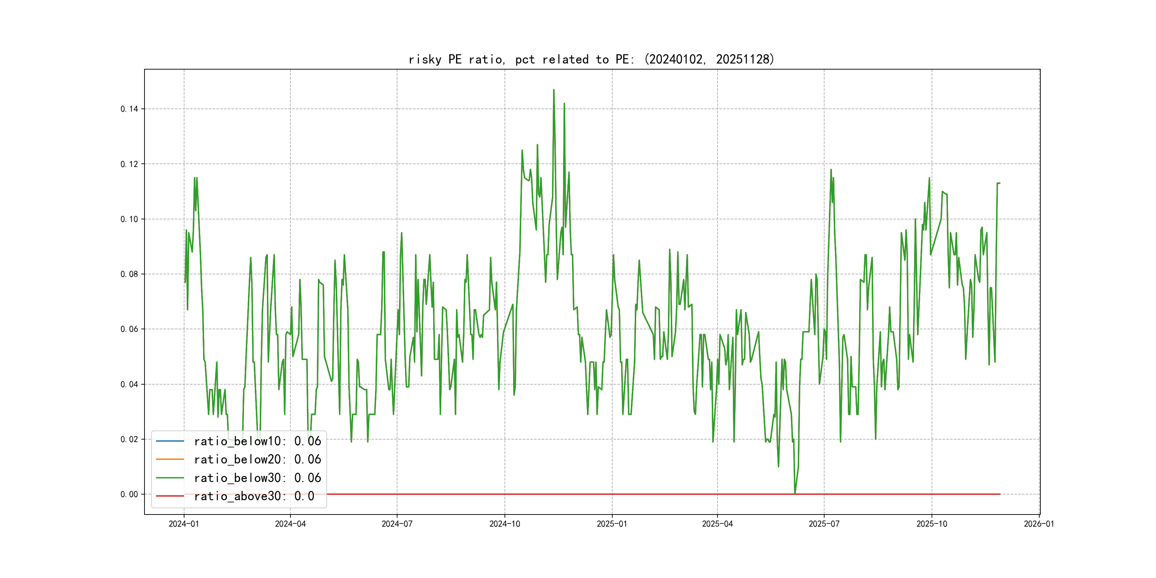Click the highest green peak above 0.14

[554, 90]
